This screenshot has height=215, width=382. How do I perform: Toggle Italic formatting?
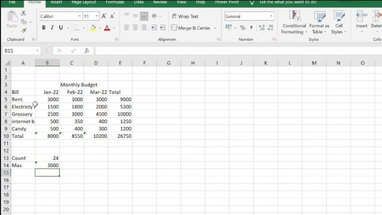(52, 27)
